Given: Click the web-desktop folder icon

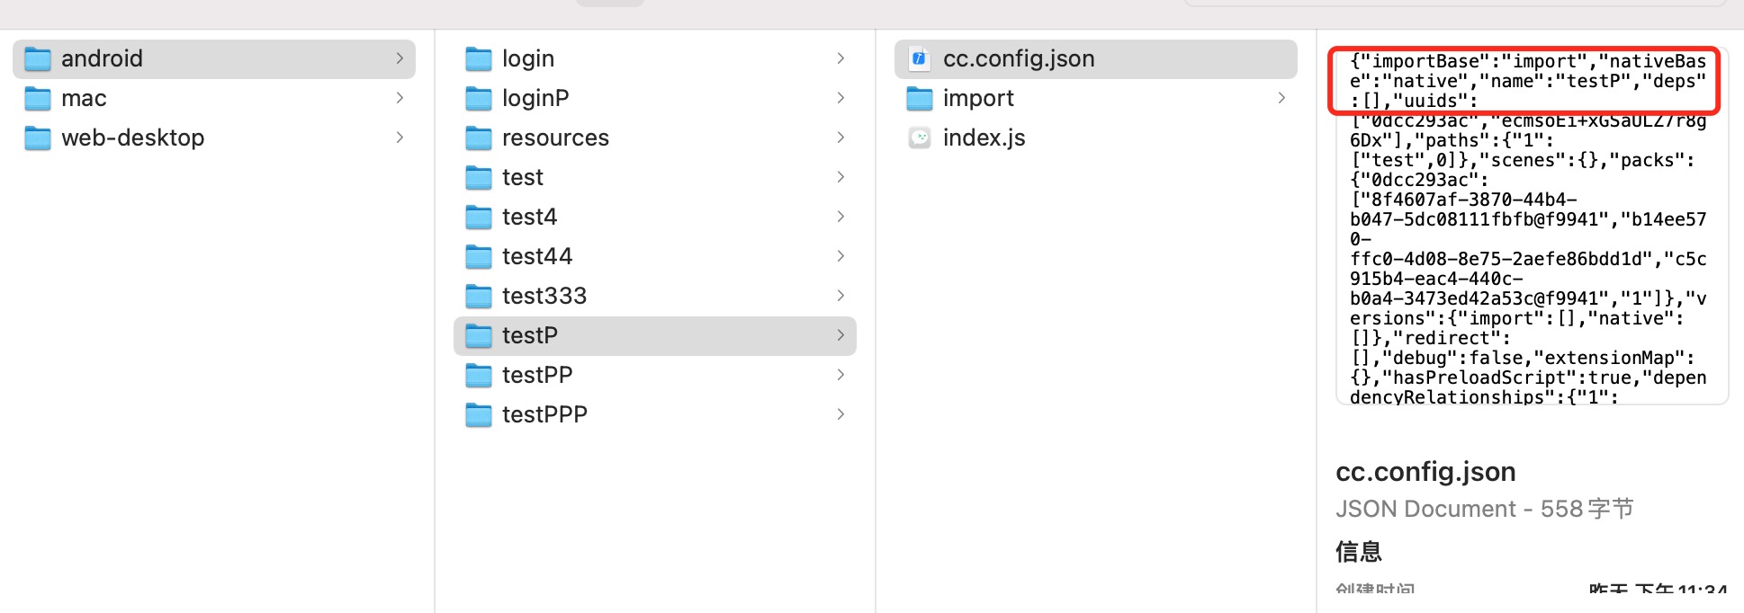Looking at the screenshot, I should click(x=38, y=138).
